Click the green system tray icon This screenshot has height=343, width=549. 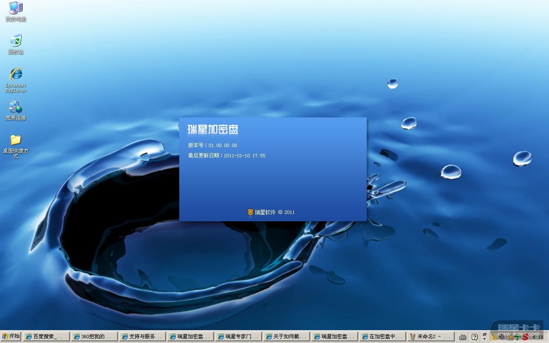[x=518, y=337]
